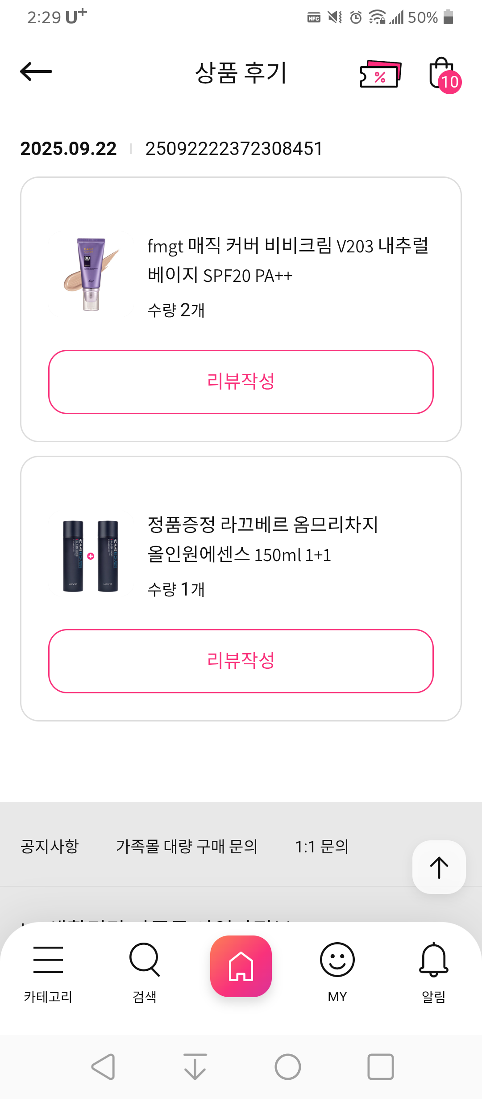Open the coupon ticket icon
This screenshot has height=1099, width=482.
380,74
